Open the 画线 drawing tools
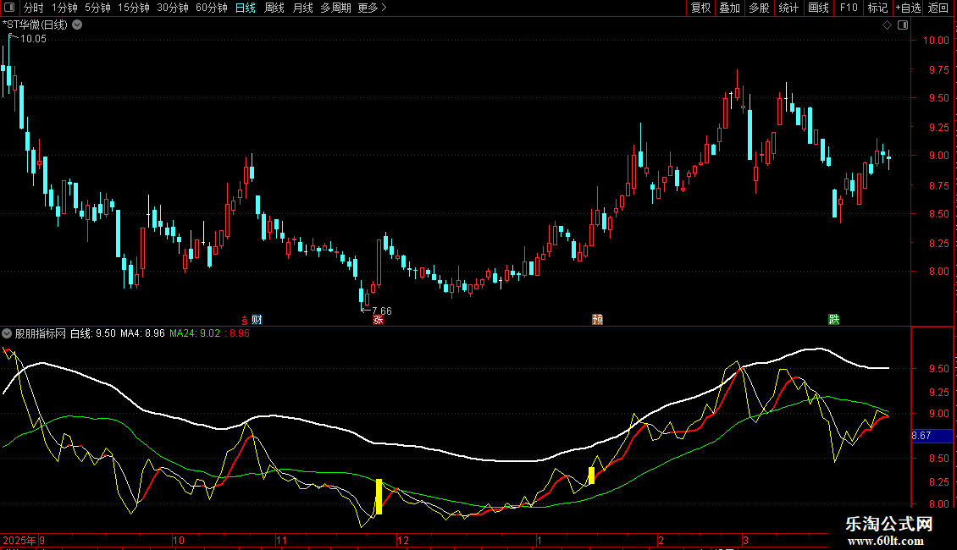The image size is (957, 550). 818,8
